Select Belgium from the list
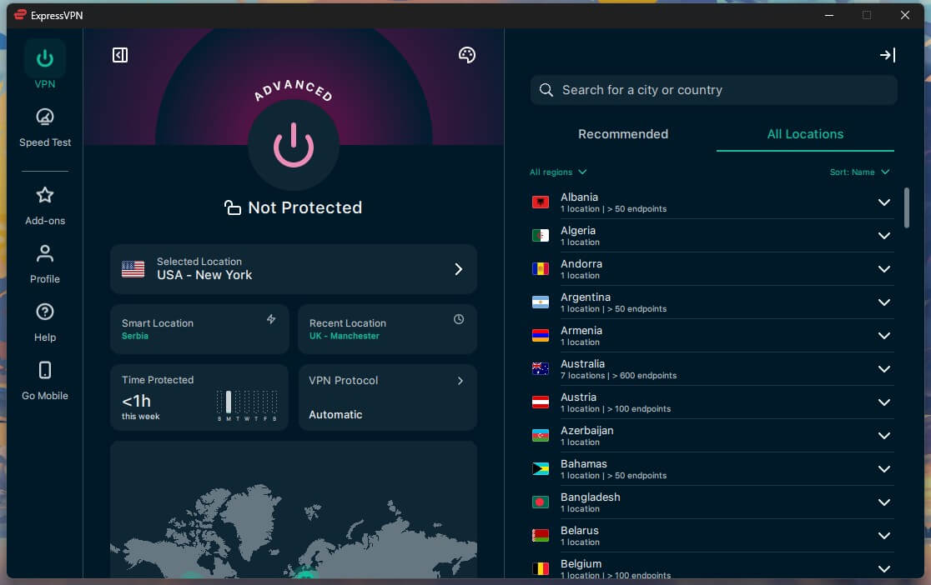Viewport: 931px width, 585px height. tap(712, 567)
